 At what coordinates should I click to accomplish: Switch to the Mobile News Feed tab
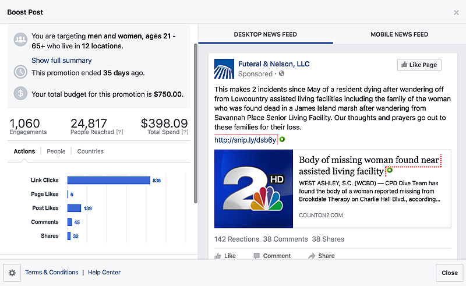[399, 34]
